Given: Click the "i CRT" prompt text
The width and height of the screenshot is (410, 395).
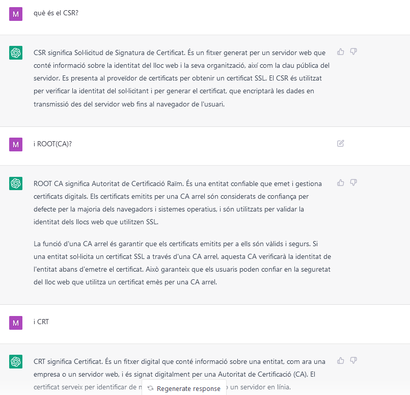Looking at the screenshot, I should (x=41, y=322).
